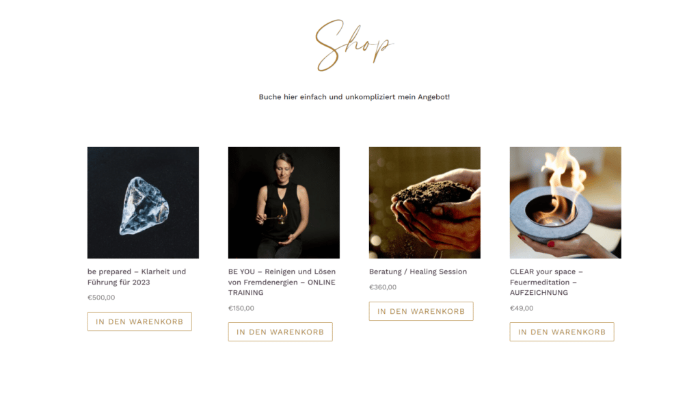Click the €49,00 price

[x=522, y=308]
